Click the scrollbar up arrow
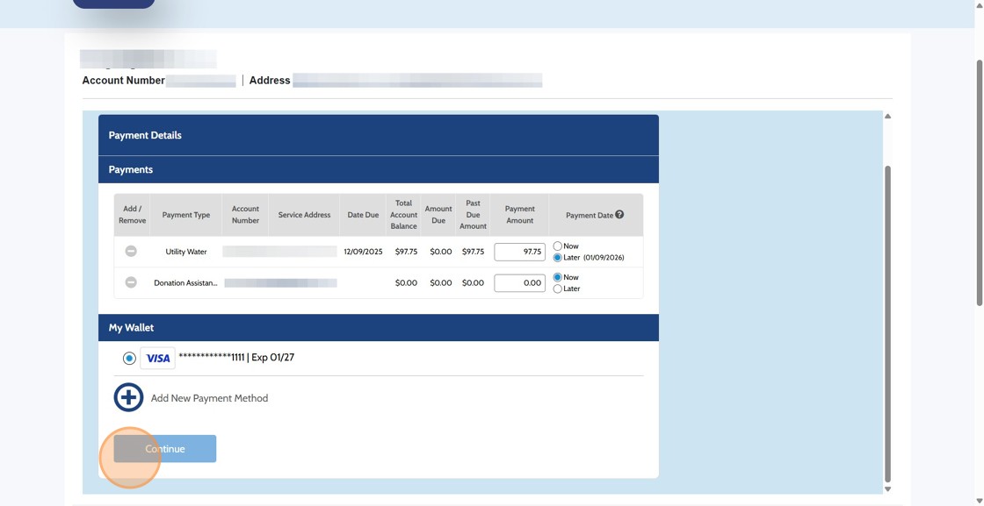 (x=887, y=114)
